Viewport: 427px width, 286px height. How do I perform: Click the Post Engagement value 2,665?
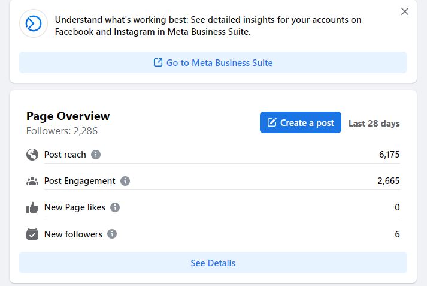point(389,181)
